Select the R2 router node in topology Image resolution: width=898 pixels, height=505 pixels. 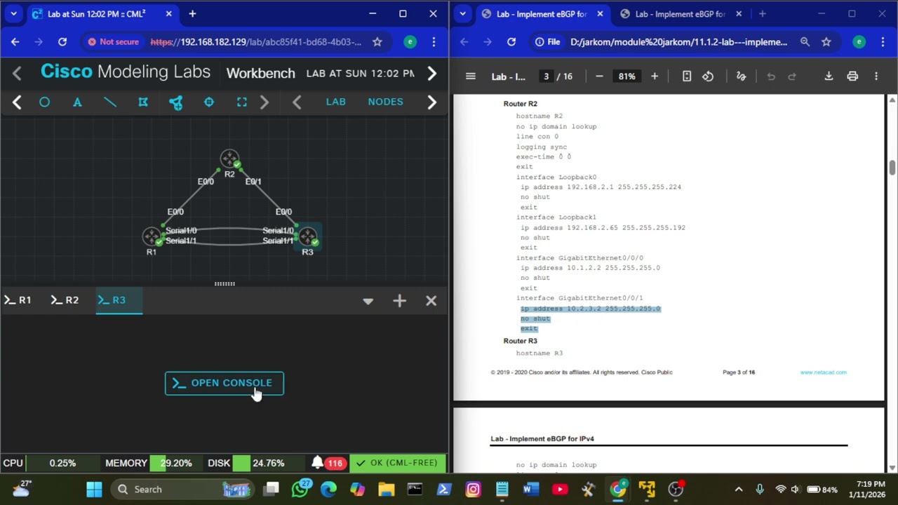229,159
